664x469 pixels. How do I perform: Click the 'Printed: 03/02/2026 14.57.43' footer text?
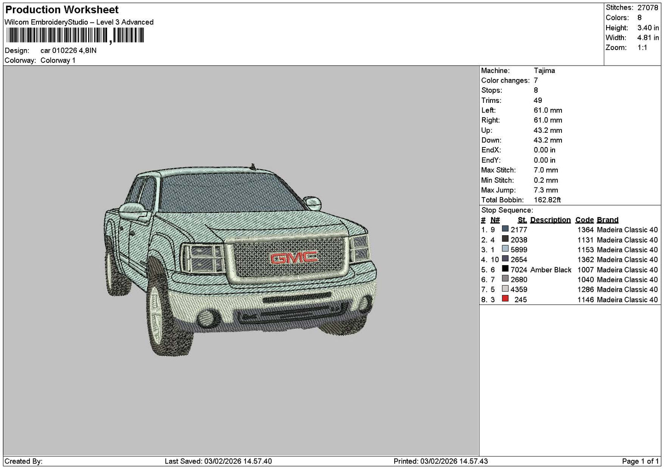tap(441, 461)
